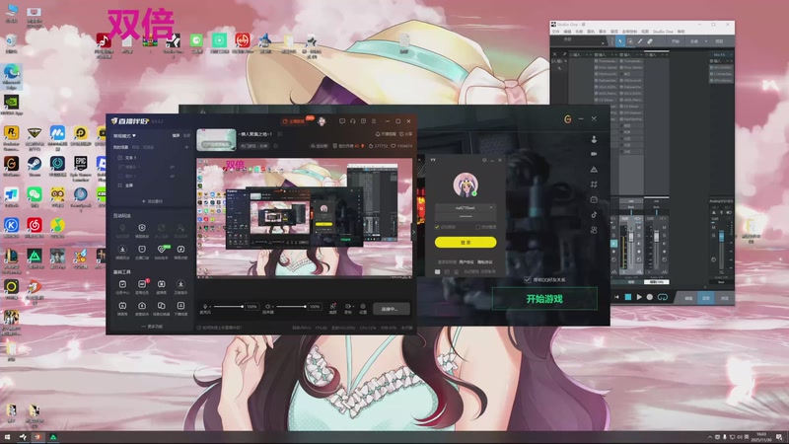Expand the YY account name dropdown
Viewport: 789px width, 444px height.
click(490, 207)
